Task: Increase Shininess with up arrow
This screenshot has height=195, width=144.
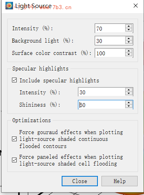Action: [128, 103]
